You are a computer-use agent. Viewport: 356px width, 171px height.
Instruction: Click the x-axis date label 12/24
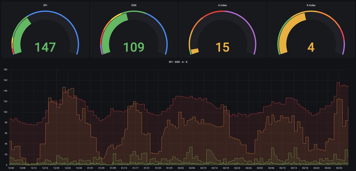pyautogui.click(x=68, y=168)
